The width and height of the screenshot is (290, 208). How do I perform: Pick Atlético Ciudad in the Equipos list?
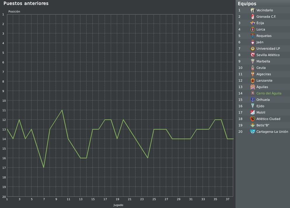coord(268,119)
